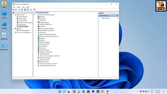Click the Back arrow in the toolbar
167x94 pixels.
pos(13,10)
